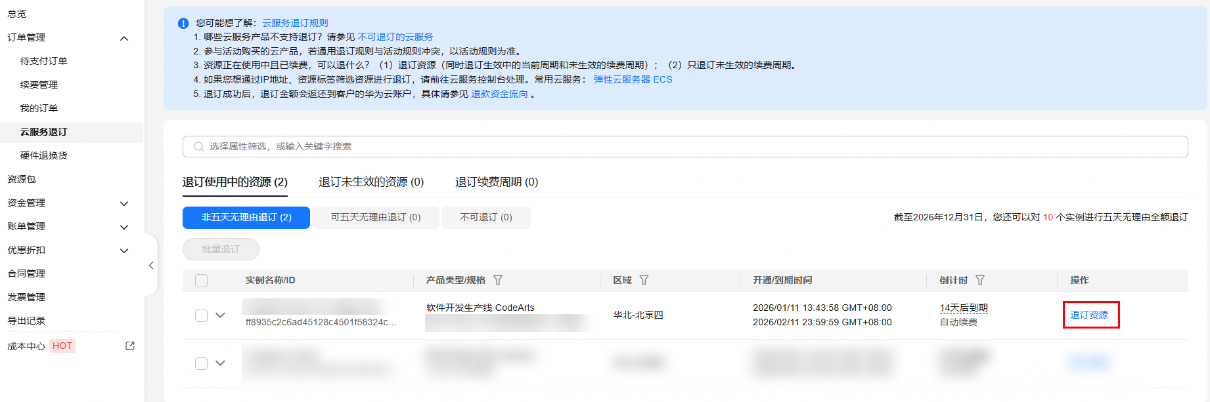Select the 可五天无理由退订 filter button
The width and height of the screenshot is (1210, 402).
(375, 217)
